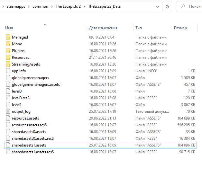This screenshot has width=202, height=196.
Task: Click the Файл "INFO" type cell
Action: click(146, 71)
